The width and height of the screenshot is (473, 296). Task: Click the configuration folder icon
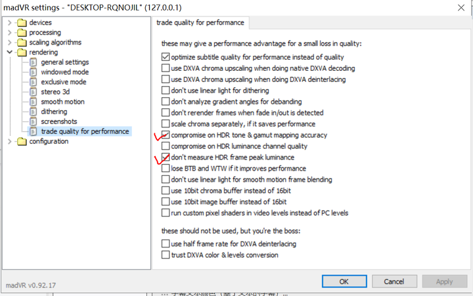[x=22, y=142]
